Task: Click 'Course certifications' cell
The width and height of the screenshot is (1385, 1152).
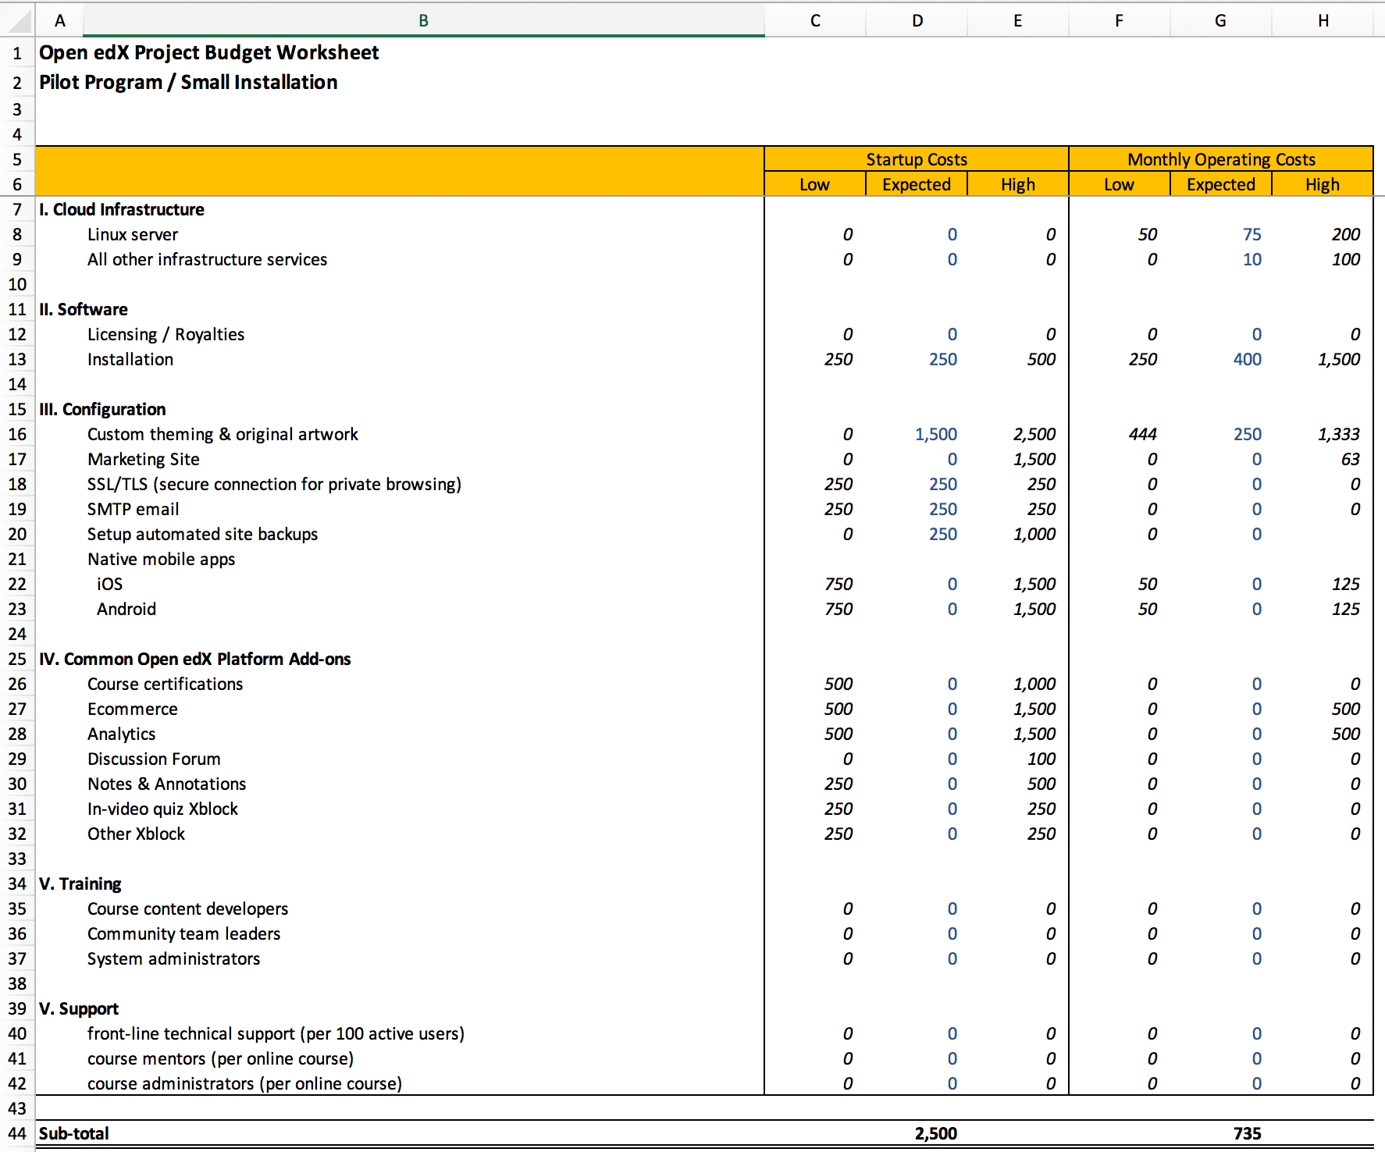Action: [165, 684]
